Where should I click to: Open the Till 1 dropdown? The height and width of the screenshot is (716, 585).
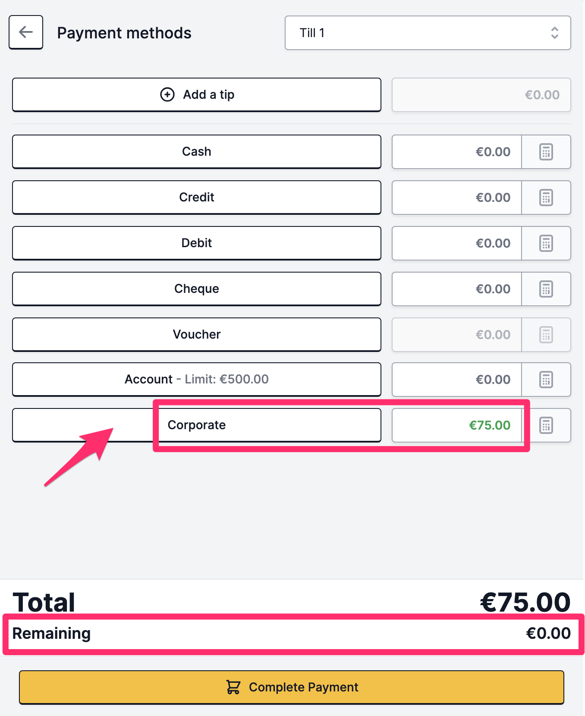click(x=428, y=33)
